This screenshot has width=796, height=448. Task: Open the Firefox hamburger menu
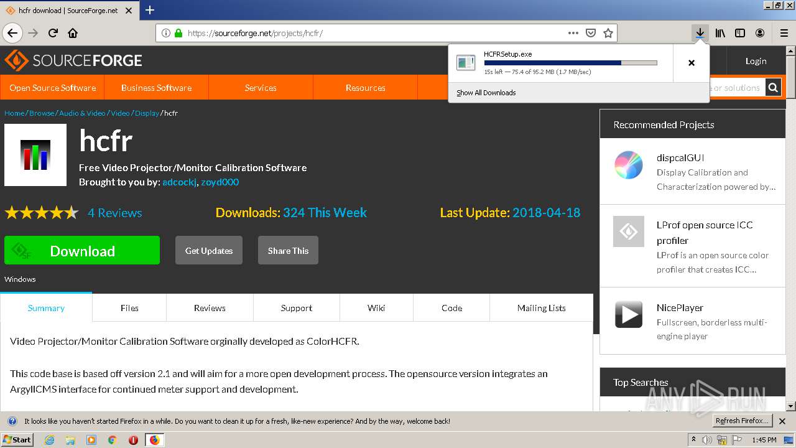tap(784, 33)
